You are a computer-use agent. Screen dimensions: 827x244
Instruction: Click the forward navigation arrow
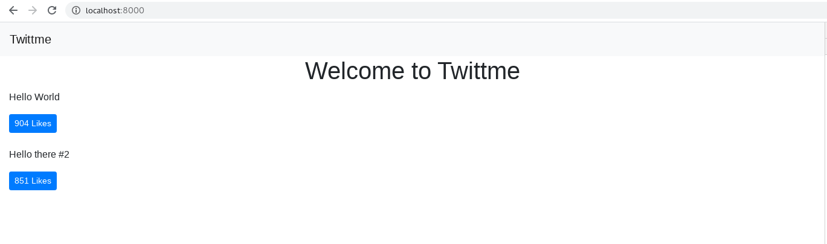(x=33, y=10)
